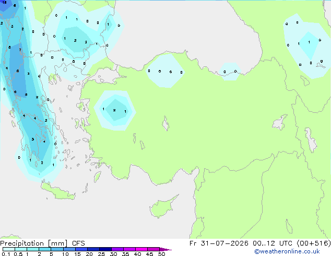Viewport: 331px width, 256px height.
Task: Click the 'Fr 31-07-2026 00..12 UTC' timestamp
Action: click(x=241, y=243)
